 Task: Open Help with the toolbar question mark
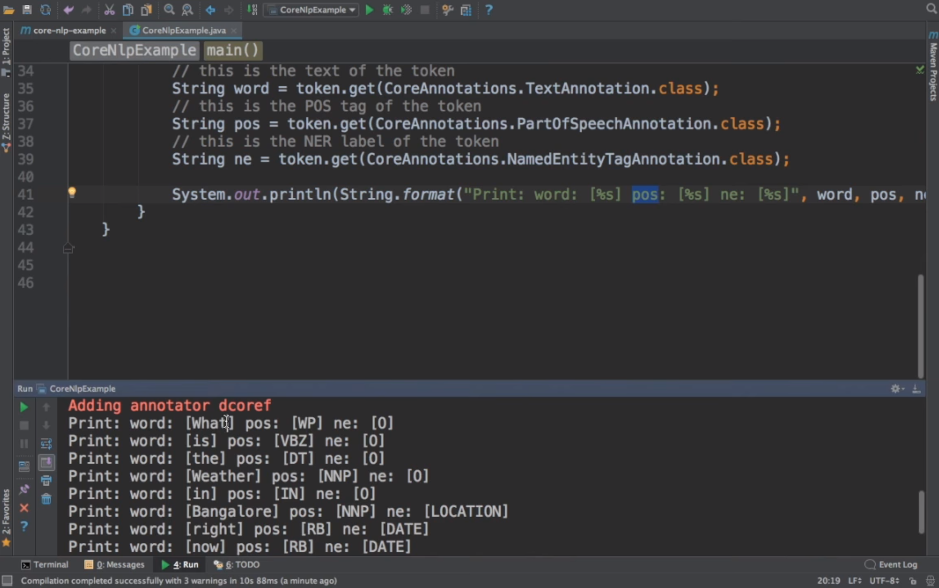pyautogui.click(x=489, y=10)
